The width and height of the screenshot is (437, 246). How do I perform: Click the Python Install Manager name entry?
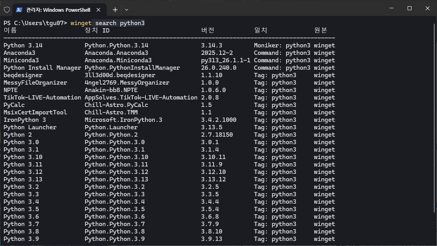pyautogui.click(x=42, y=68)
